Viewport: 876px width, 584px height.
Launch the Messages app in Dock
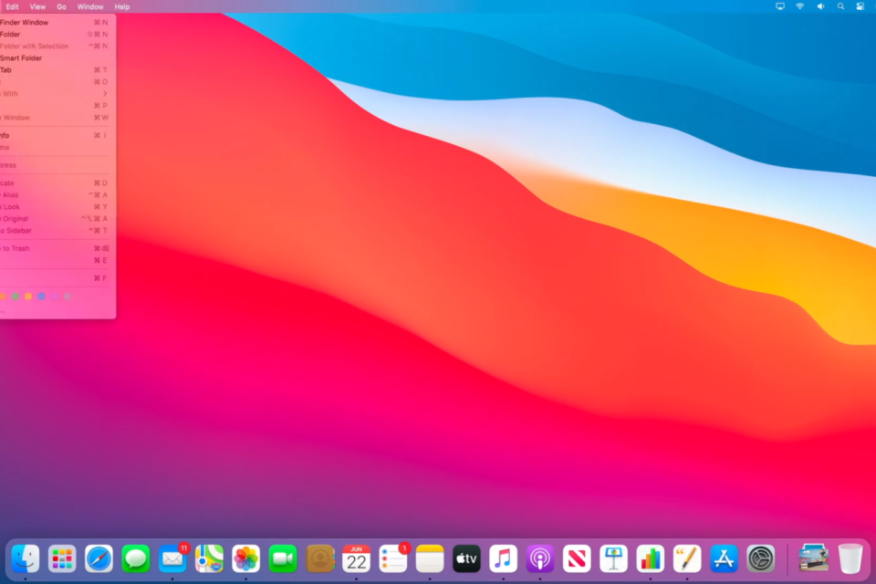click(x=136, y=558)
